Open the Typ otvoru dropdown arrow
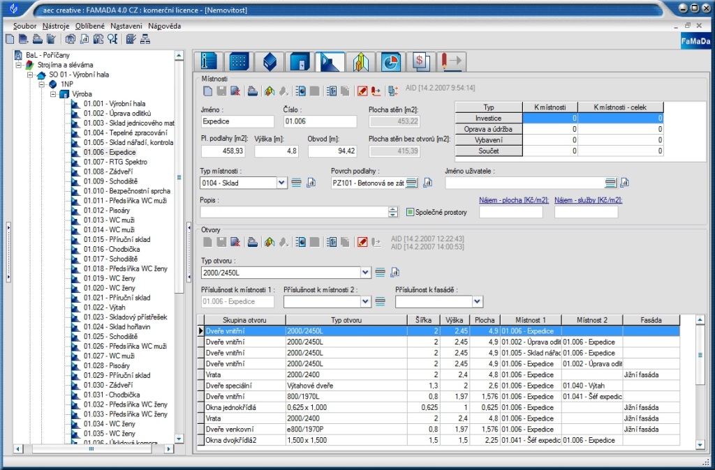This screenshot has height=470, width=715. [365, 273]
